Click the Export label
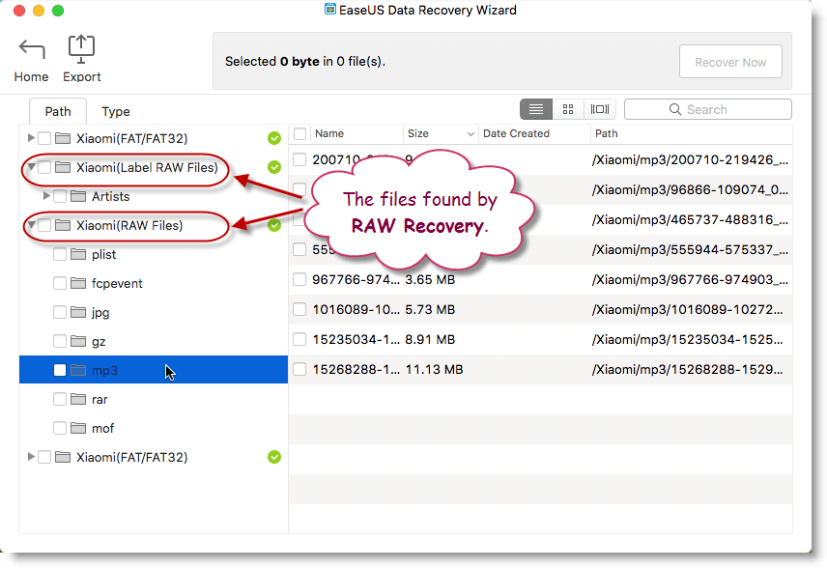Screen dimensions: 827x568 [x=82, y=77]
